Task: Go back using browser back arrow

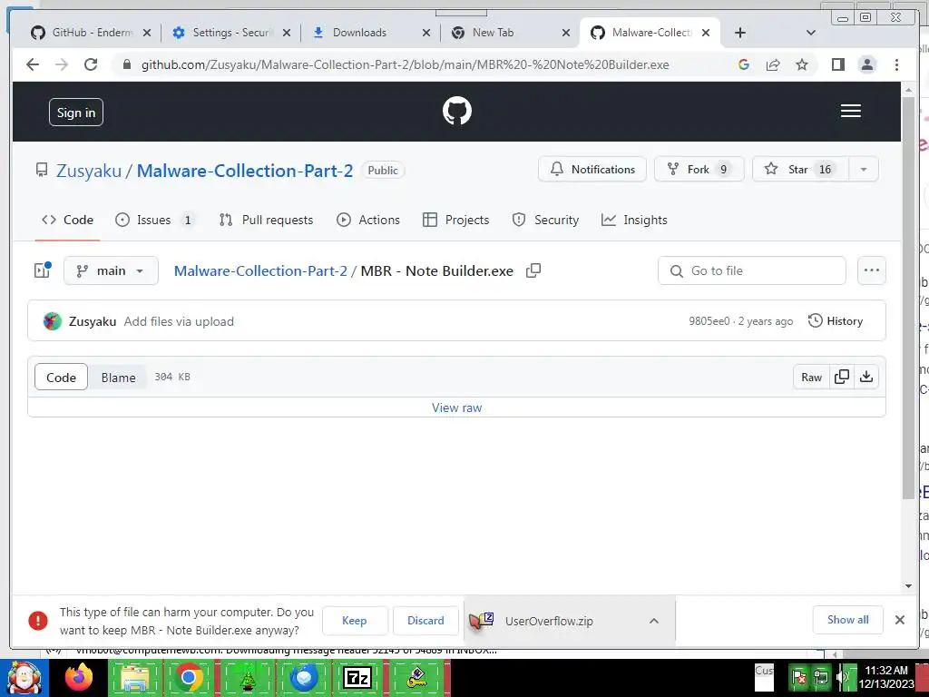Action: click(33, 64)
